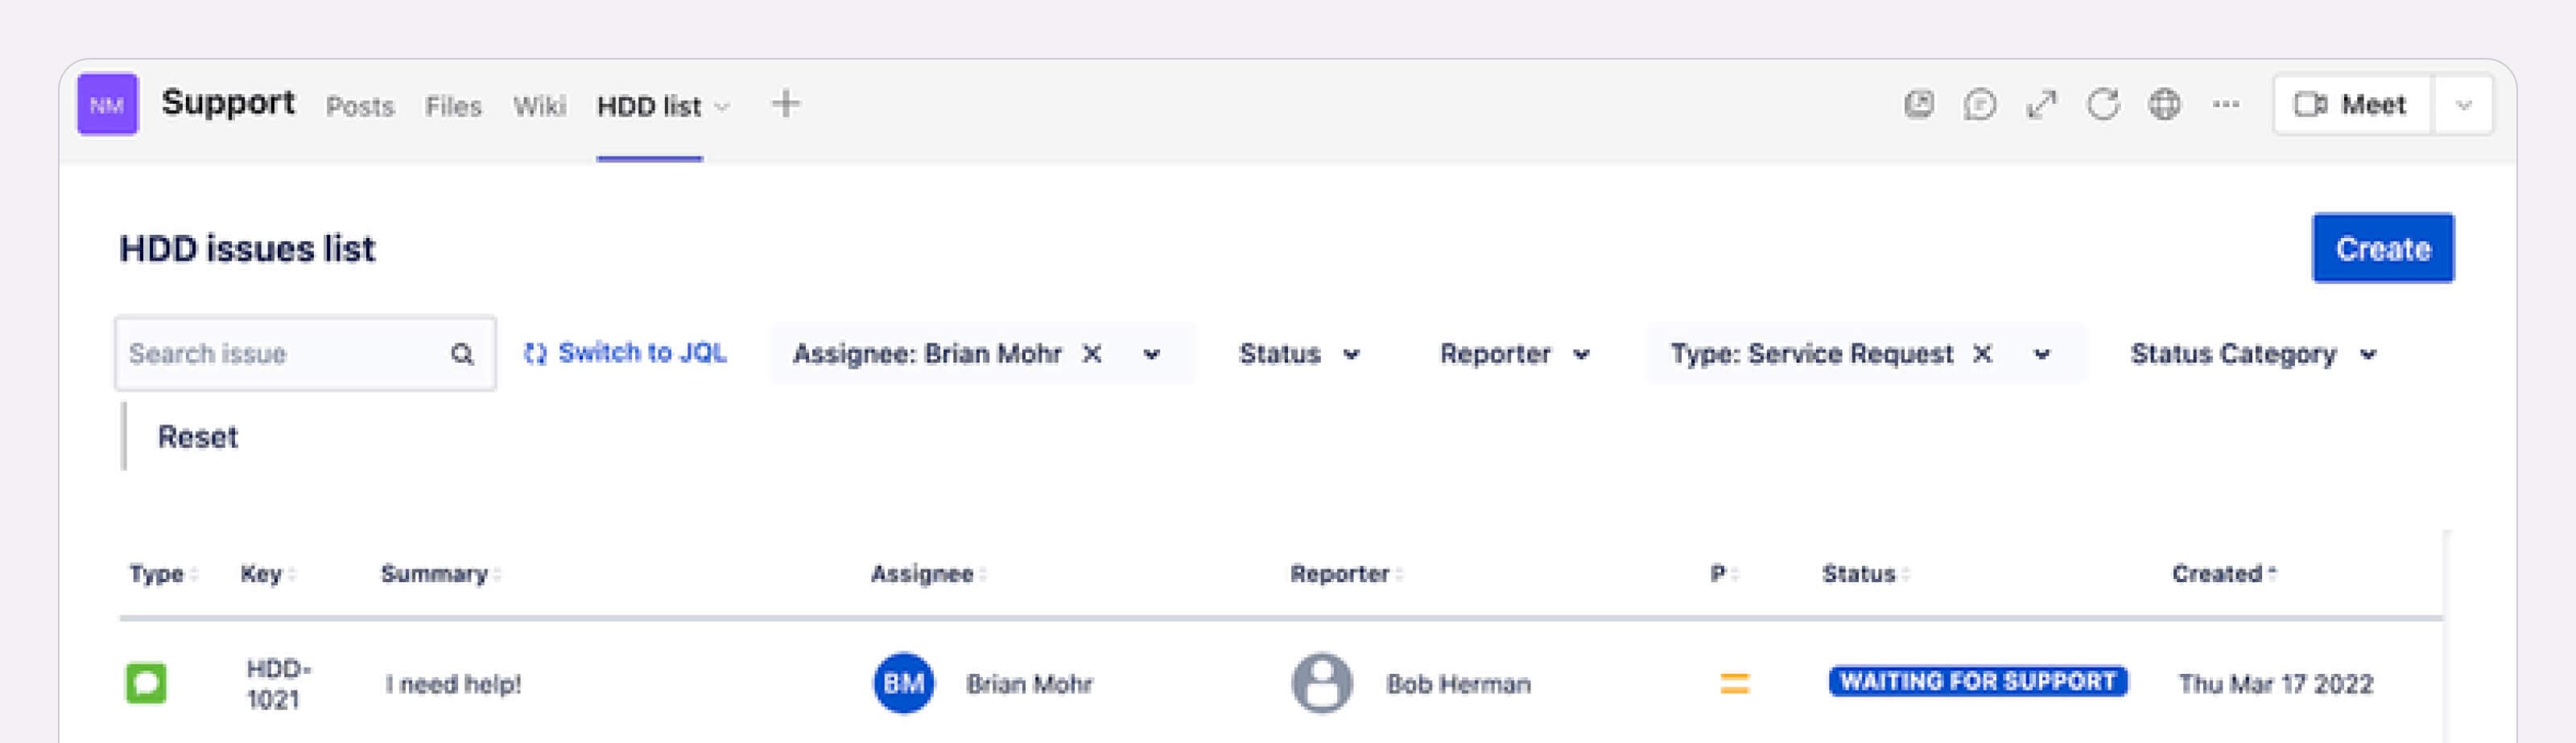
Task: Click the HDD issues list heading
Action: click(247, 248)
